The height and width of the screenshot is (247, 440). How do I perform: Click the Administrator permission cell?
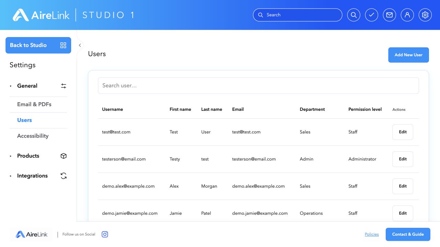pyautogui.click(x=362, y=159)
